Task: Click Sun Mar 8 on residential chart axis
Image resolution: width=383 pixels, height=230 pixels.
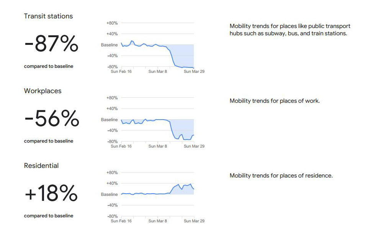Action: [x=157, y=221]
